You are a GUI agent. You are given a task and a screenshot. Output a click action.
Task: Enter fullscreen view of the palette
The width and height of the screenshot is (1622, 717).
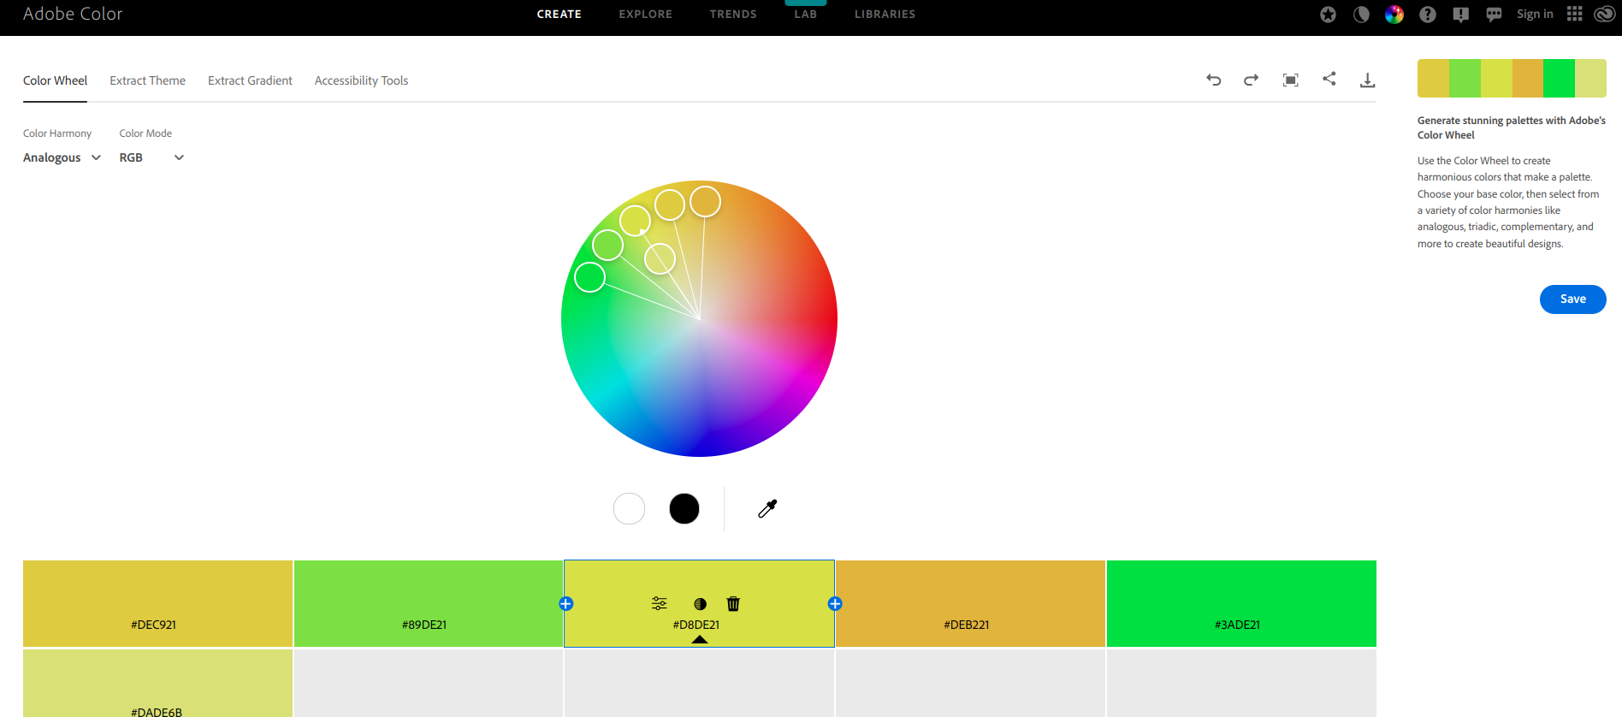[1290, 80]
